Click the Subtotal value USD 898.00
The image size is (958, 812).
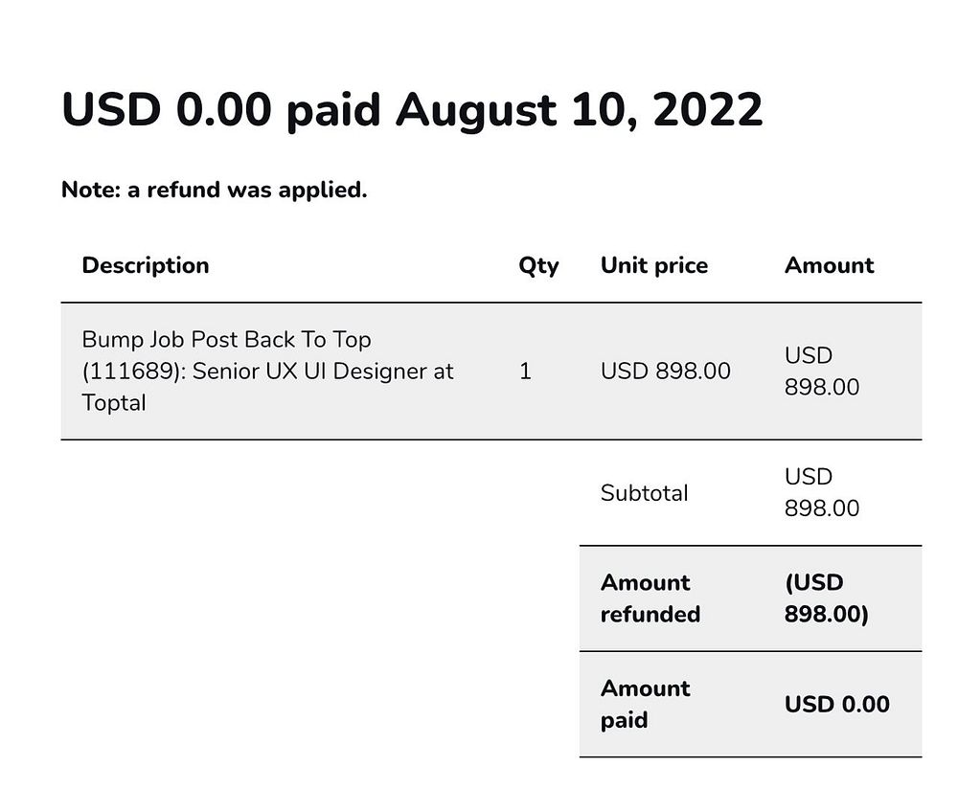tap(821, 493)
